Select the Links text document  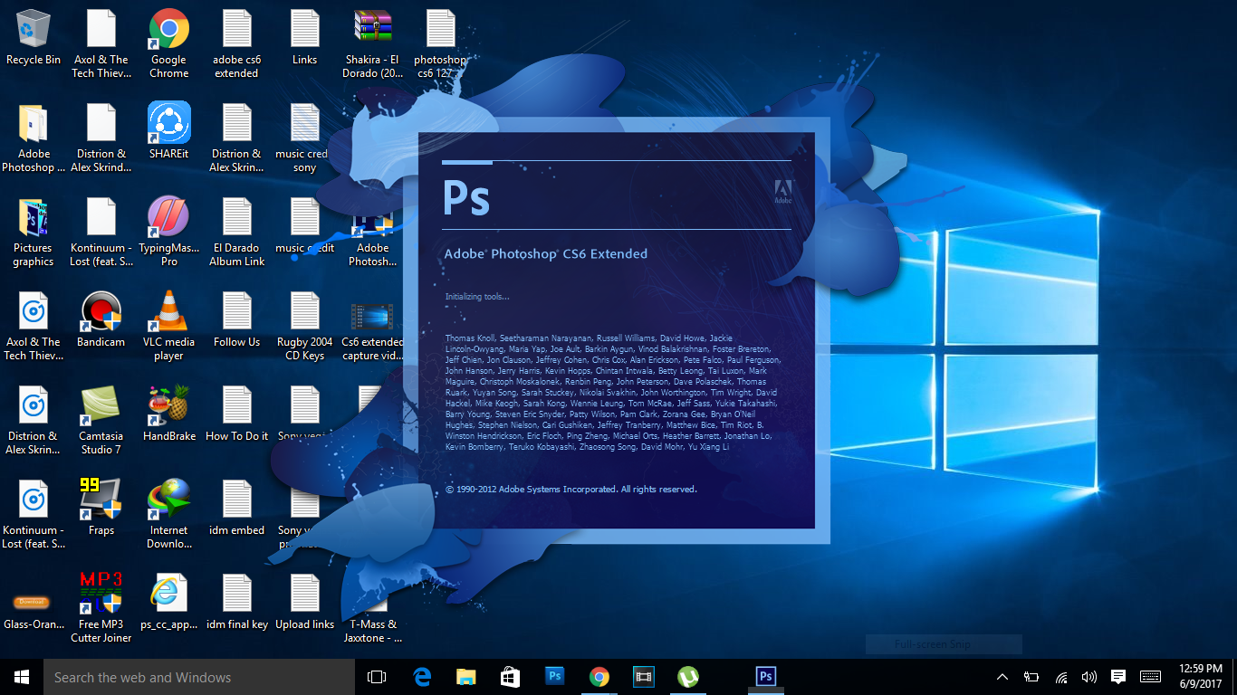coord(305,37)
